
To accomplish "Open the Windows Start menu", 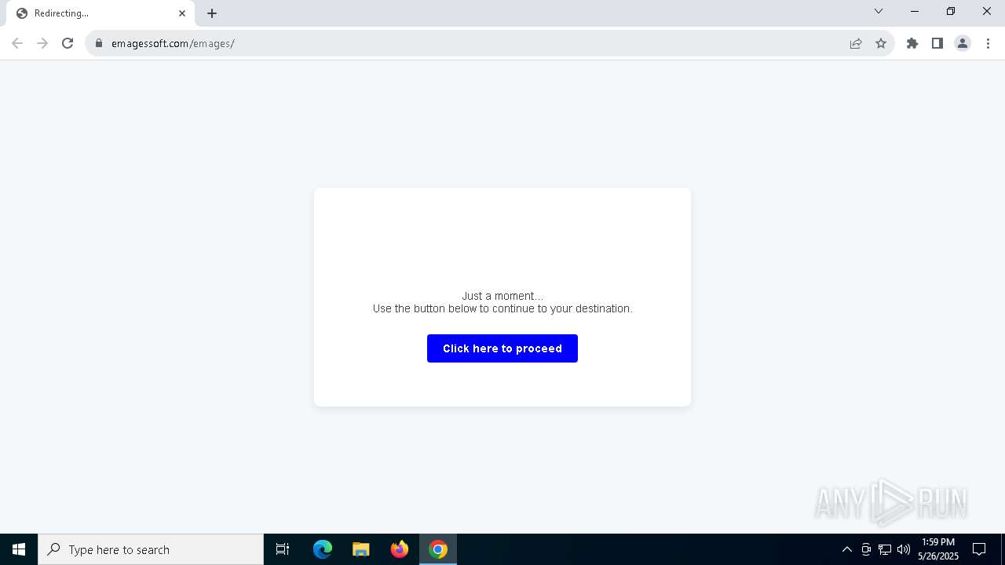I will click(x=19, y=549).
